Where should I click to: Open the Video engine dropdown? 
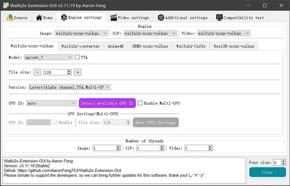(x=224, y=33)
